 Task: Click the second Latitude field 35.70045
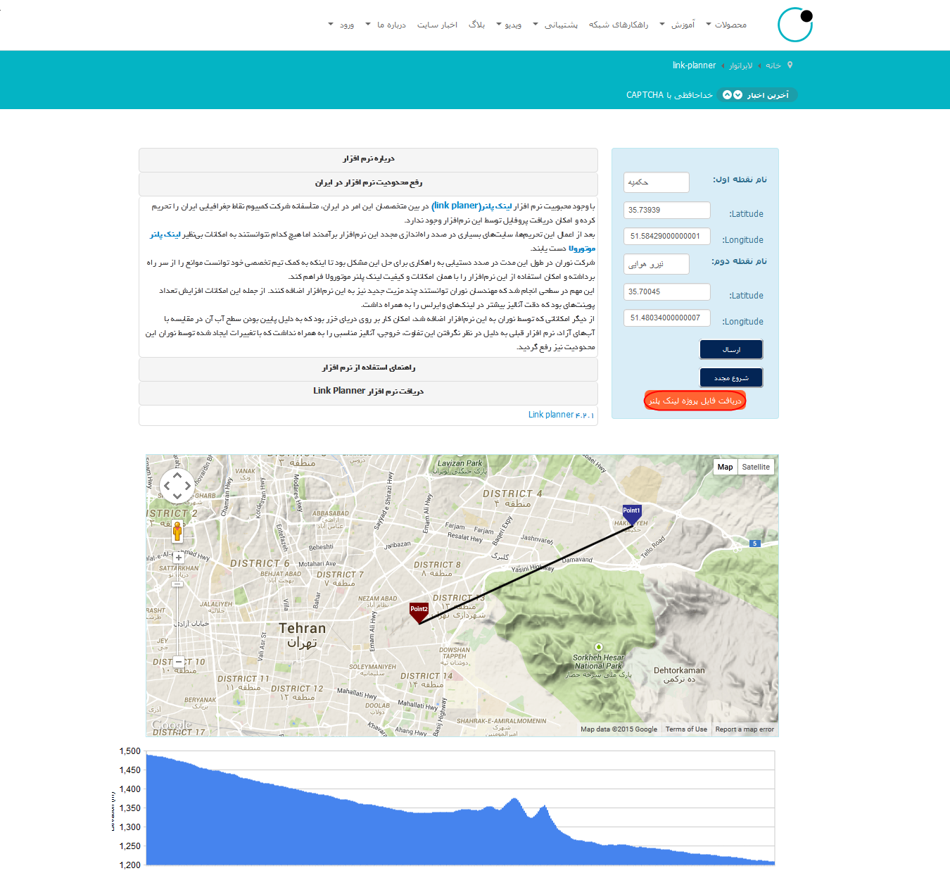(667, 291)
